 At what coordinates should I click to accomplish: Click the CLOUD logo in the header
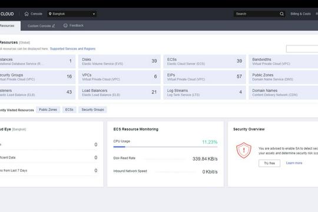[x=7, y=14]
